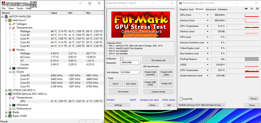Click NVIDIA GeForce GTX 1650 card icon
Screen dimensions: 261x123
pyautogui.click(x=10, y=94)
